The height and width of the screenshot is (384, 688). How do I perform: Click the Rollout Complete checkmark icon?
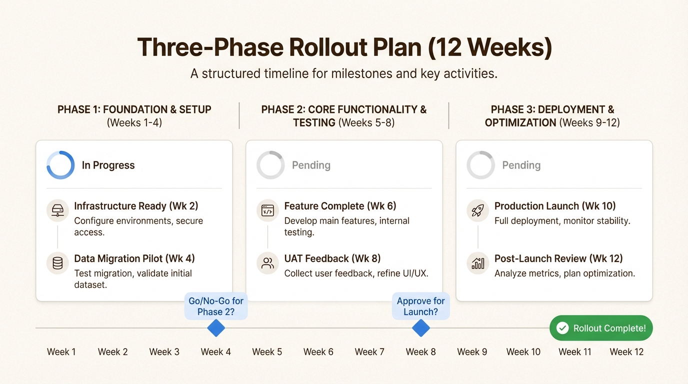click(x=562, y=328)
